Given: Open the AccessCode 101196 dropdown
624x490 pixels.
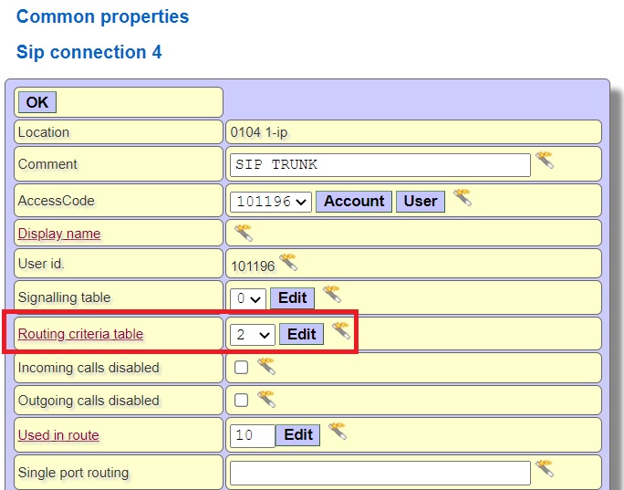Looking at the screenshot, I should click(x=271, y=201).
